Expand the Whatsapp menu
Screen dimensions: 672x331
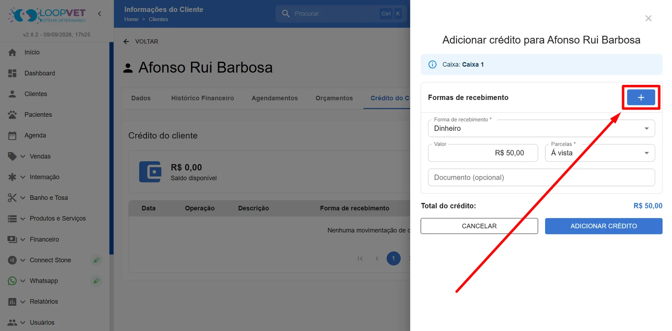pos(23,281)
